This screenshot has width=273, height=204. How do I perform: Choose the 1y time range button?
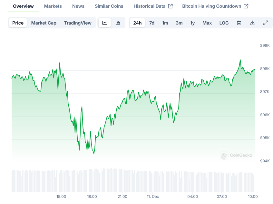[x=192, y=23]
